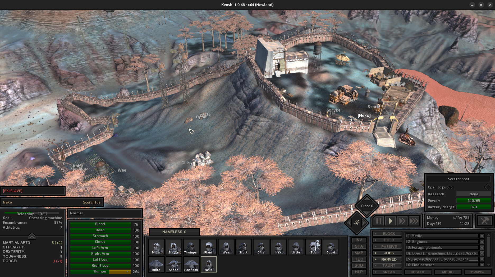Open the STA stats panel

click(x=359, y=246)
